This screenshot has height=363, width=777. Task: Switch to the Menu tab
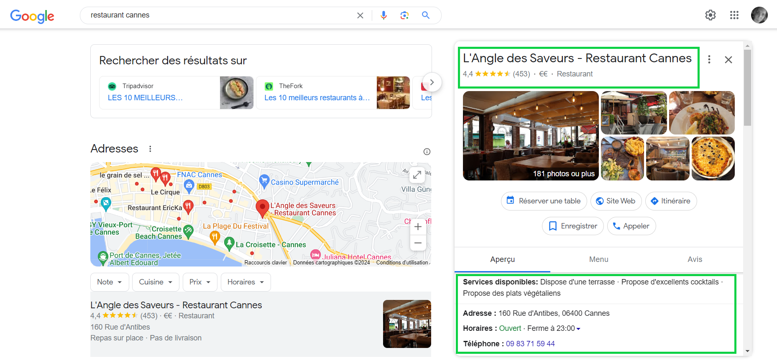598,259
